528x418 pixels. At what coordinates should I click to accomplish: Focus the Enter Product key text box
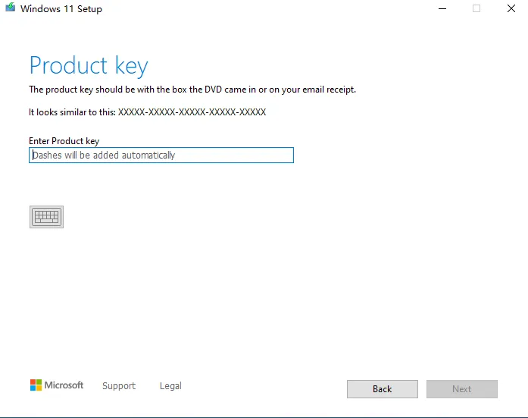(x=161, y=155)
